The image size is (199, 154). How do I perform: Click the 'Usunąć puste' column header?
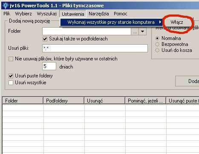[x=183, y=101]
